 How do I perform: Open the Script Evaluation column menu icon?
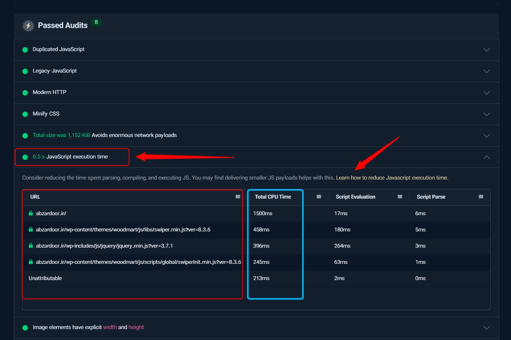coord(400,197)
